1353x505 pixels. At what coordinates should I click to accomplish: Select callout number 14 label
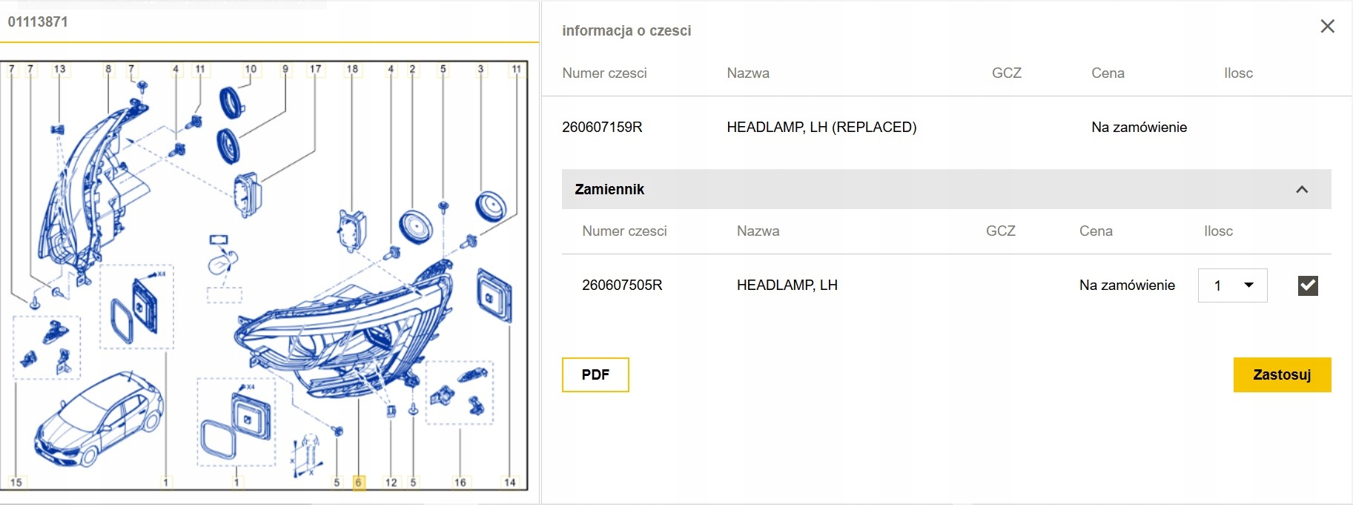pyautogui.click(x=510, y=483)
